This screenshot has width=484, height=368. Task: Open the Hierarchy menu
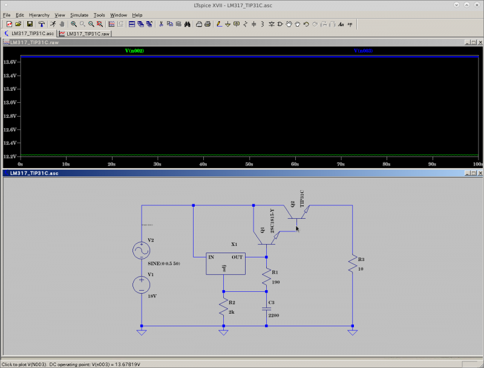39,15
